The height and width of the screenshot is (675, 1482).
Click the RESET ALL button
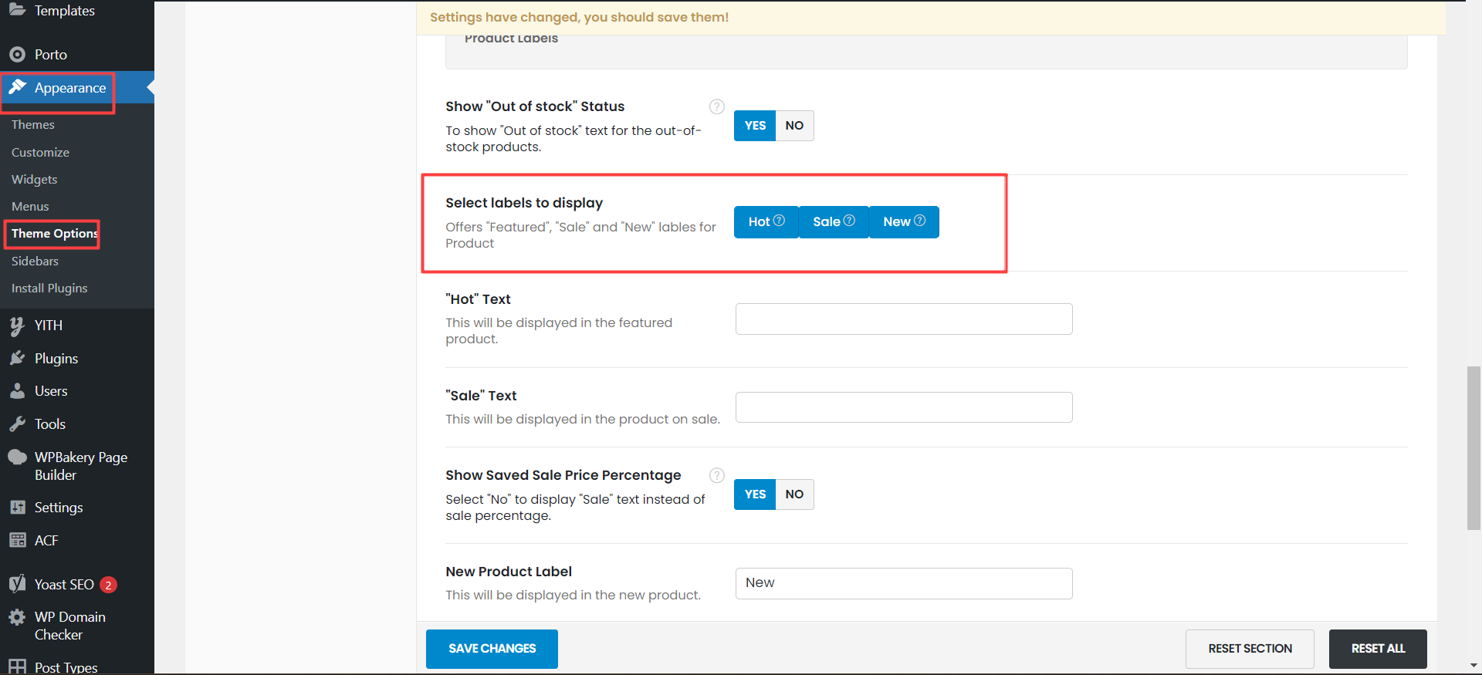(1378, 649)
